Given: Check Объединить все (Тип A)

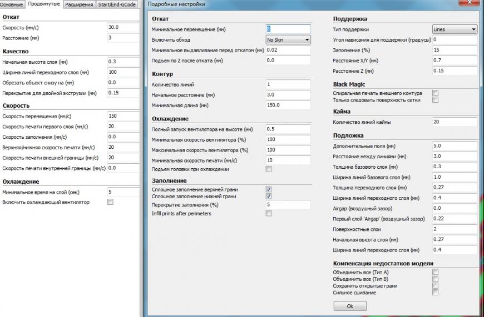Looking at the screenshot, I should [435, 272].
